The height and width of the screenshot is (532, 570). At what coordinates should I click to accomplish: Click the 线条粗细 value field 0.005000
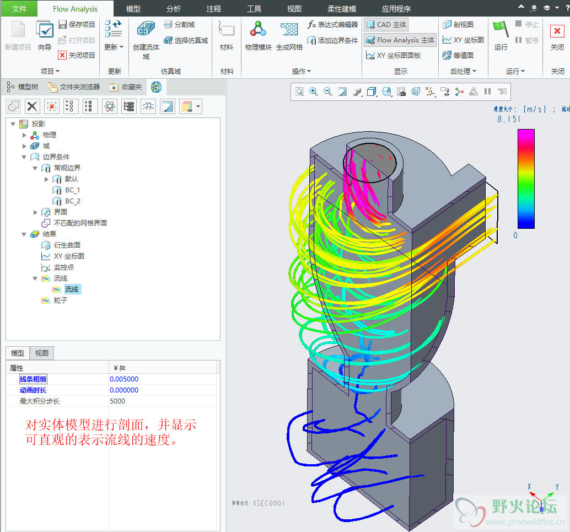pos(124,379)
